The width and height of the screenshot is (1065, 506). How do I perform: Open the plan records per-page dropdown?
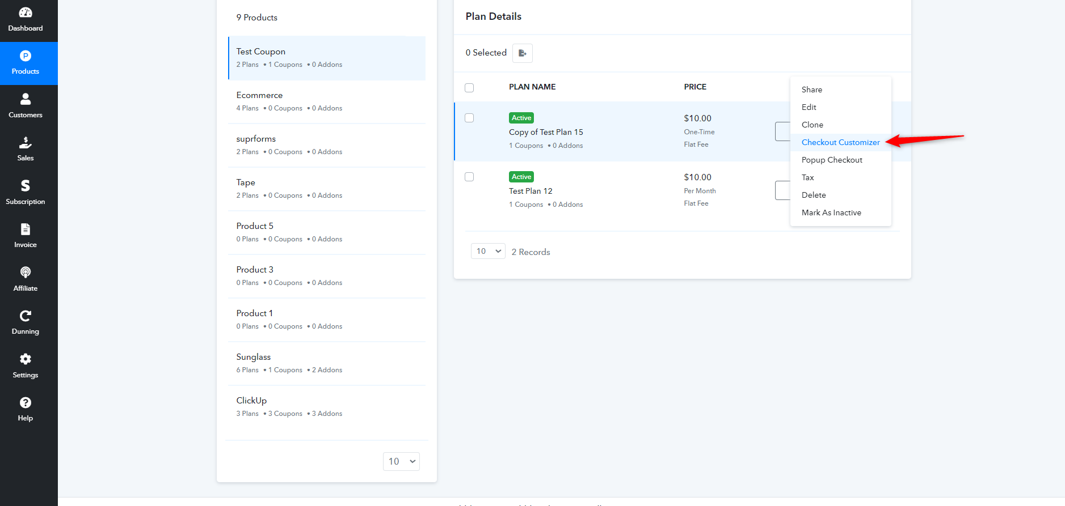click(x=488, y=251)
